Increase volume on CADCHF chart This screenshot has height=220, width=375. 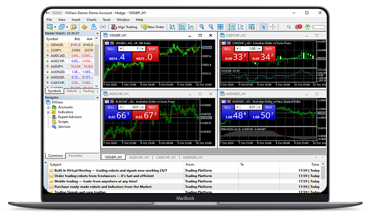[x=259, y=49]
